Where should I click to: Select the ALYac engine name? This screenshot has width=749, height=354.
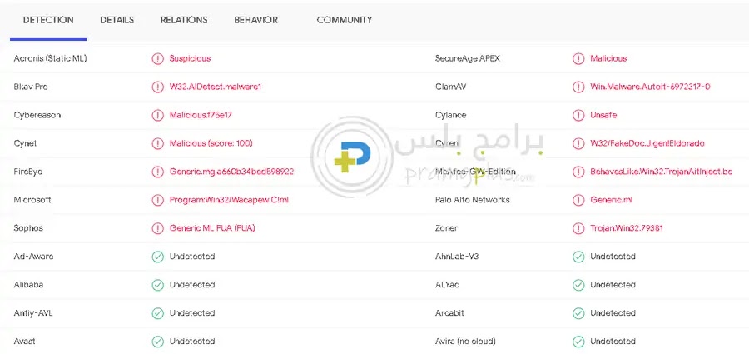[x=447, y=284]
